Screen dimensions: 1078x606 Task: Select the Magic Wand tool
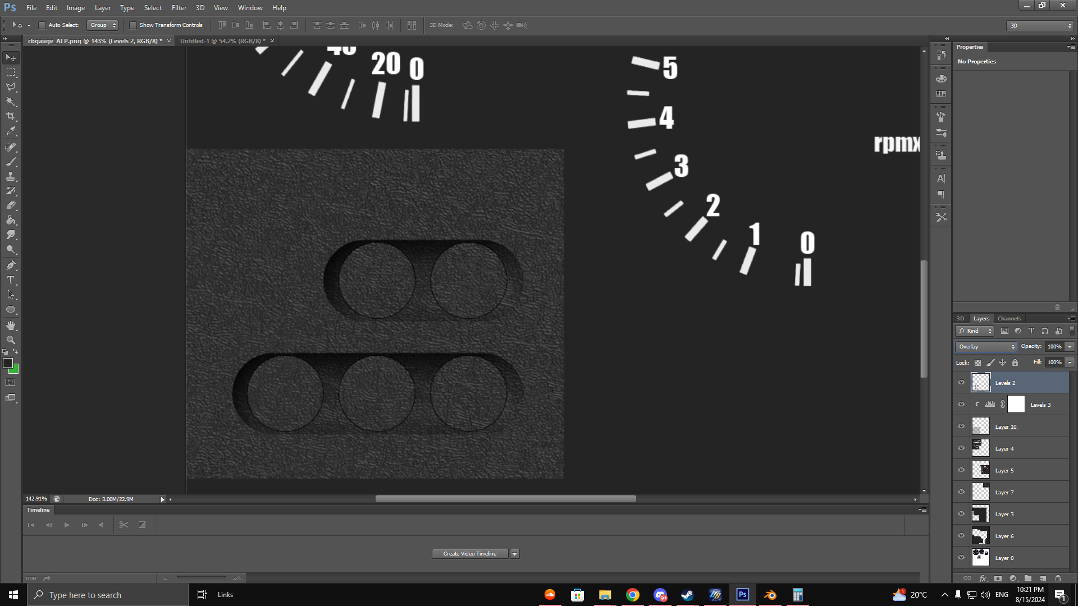[11, 102]
